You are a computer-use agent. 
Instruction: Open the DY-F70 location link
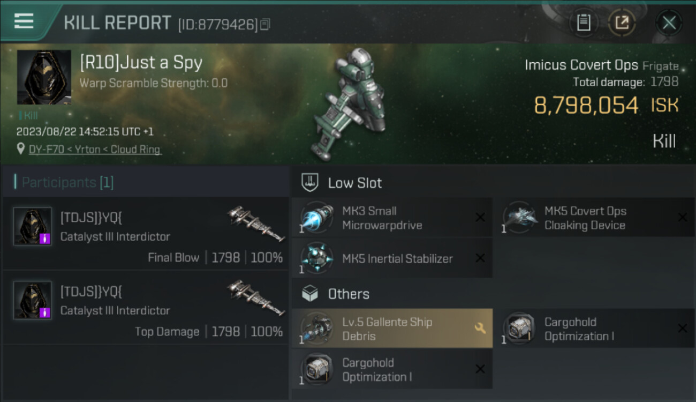coord(95,150)
